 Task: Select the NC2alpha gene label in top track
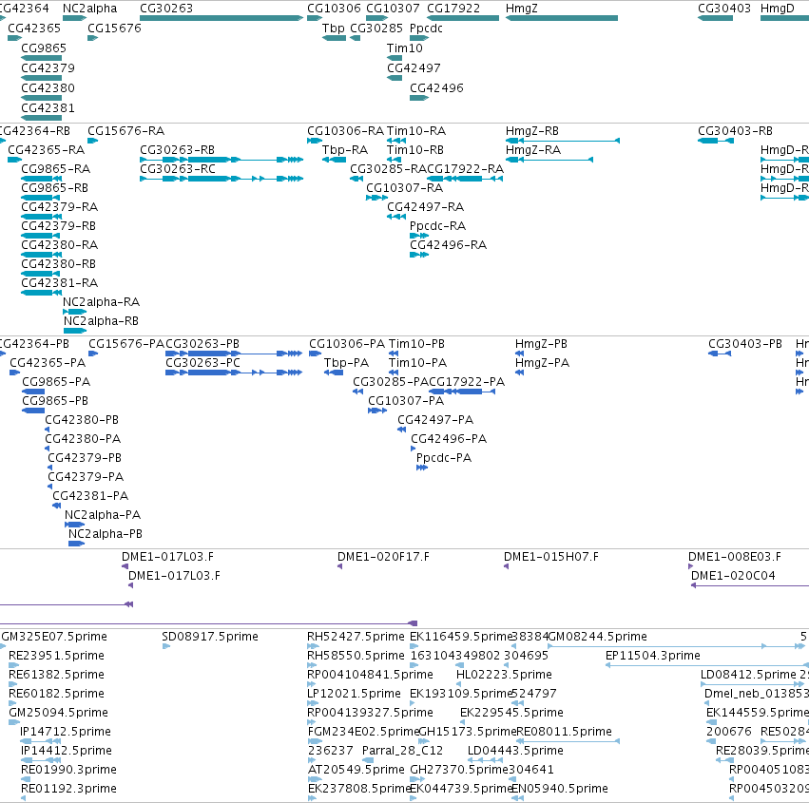(x=89, y=9)
